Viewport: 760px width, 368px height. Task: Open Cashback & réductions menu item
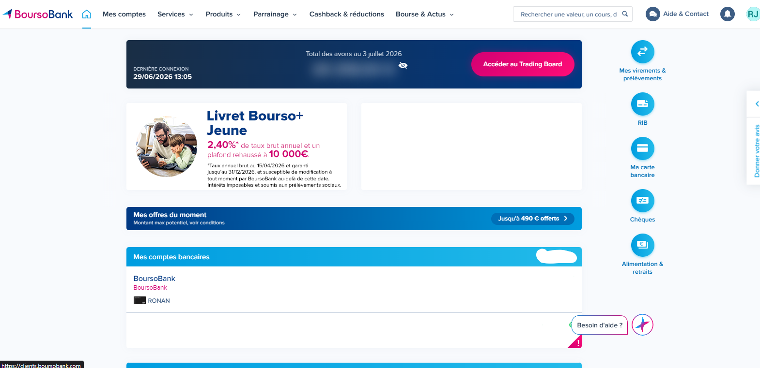pyautogui.click(x=347, y=14)
